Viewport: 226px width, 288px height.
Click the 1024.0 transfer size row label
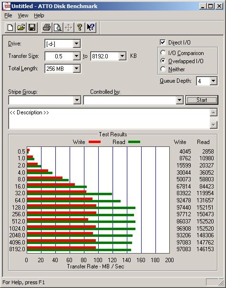(17, 228)
